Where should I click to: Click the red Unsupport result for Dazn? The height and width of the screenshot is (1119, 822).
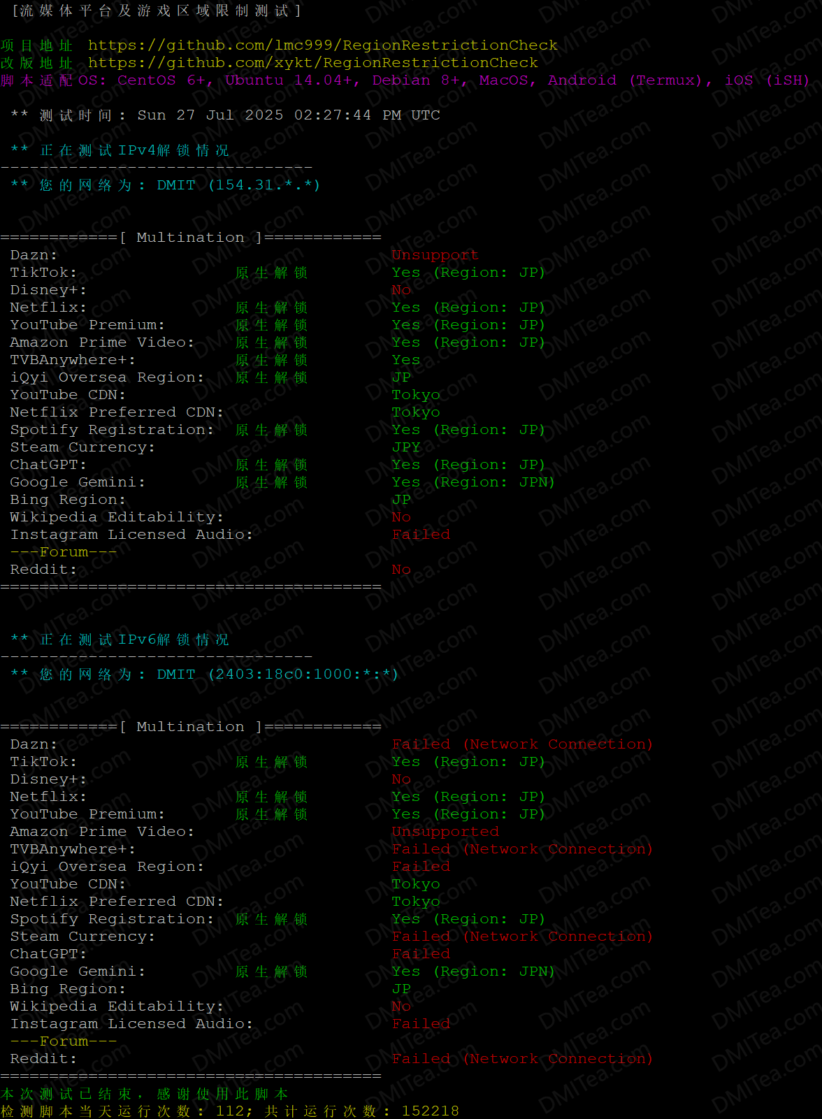click(x=435, y=255)
